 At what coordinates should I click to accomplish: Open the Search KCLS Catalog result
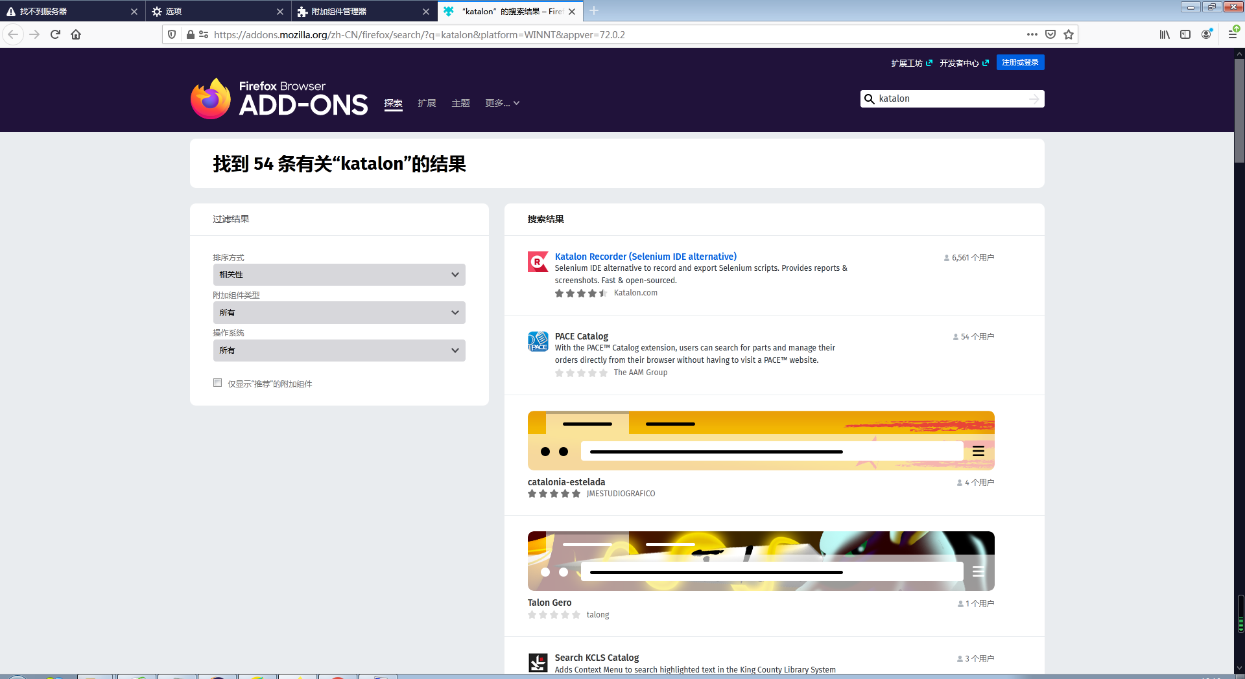[x=597, y=658]
